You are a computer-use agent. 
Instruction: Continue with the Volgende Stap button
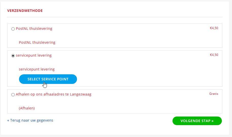pyautogui.click(x=197, y=121)
